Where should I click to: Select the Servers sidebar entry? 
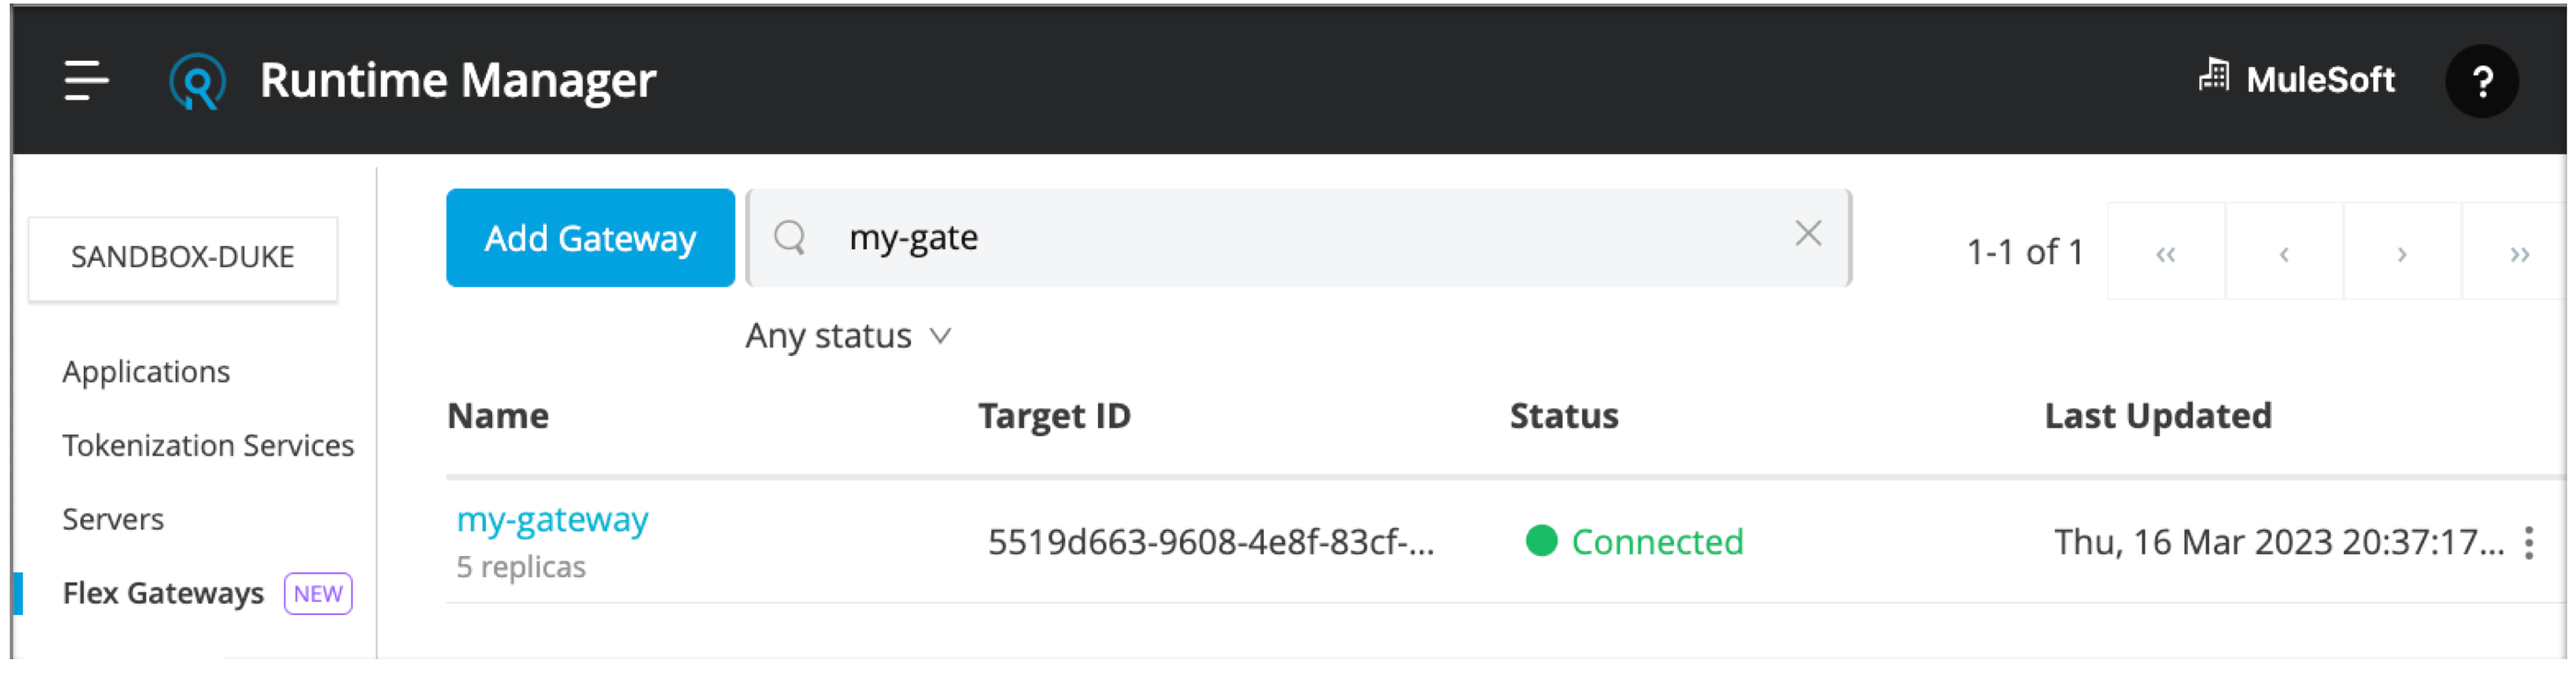point(113,518)
